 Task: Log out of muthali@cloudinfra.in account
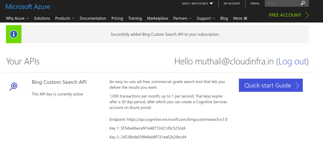point(293,62)
